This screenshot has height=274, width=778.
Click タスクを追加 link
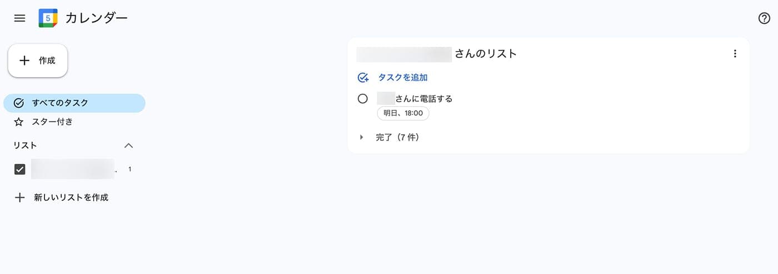tap(403, 78)
